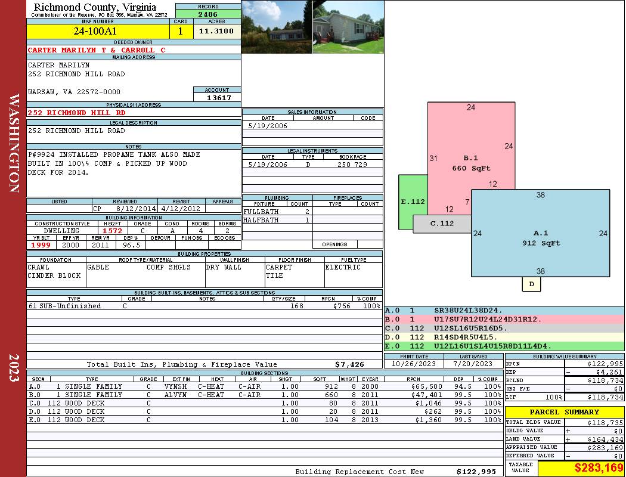Click the account number 13617 field
Image resolution: width=626 pixels, height=477 pixels.
pyautogui.click(x=217, y=97)
